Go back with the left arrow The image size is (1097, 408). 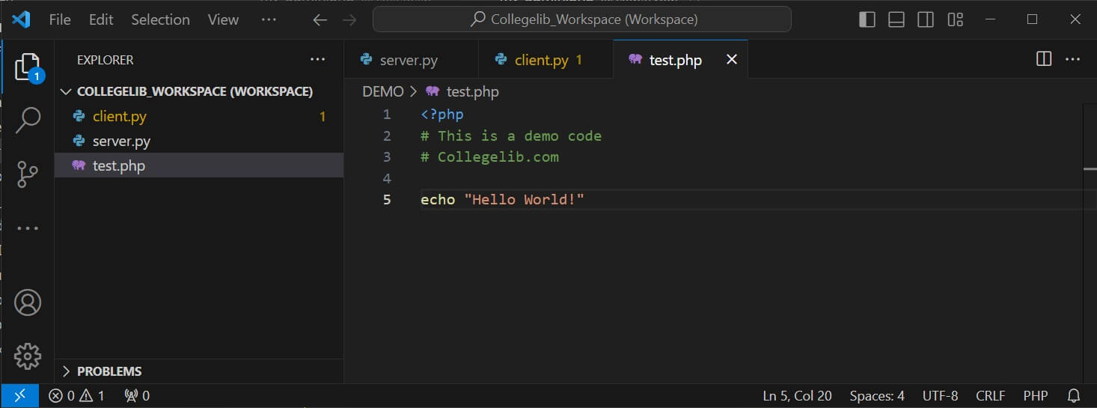tap(320, 20)
